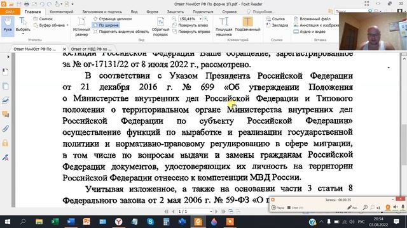Open the page thumbnails panel in sidebar
407x228 pixels.
pos(6,86)
